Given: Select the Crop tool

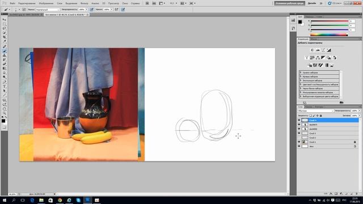Looking at the screenshot, I should (5, 37).
